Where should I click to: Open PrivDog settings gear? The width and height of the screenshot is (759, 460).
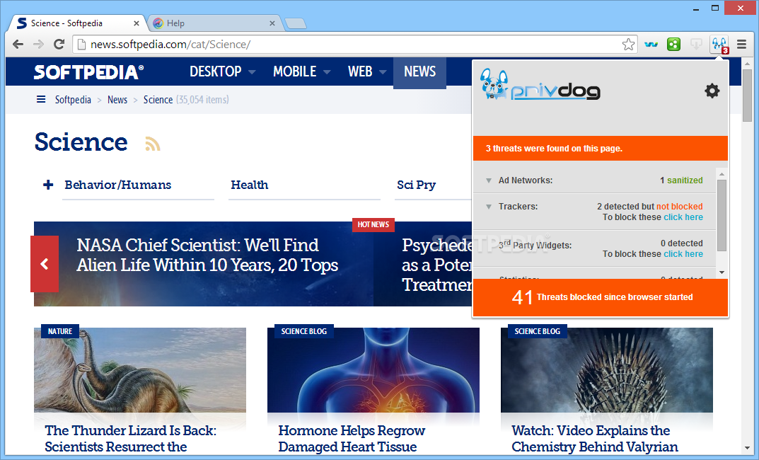click(x=712, y=91)
